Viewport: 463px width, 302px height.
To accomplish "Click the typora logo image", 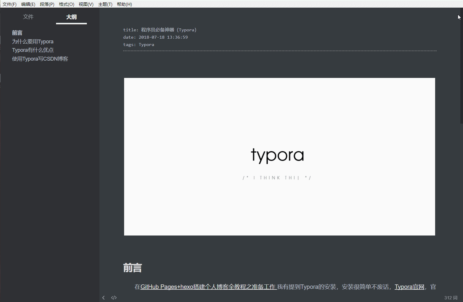I will click(279, 157).
